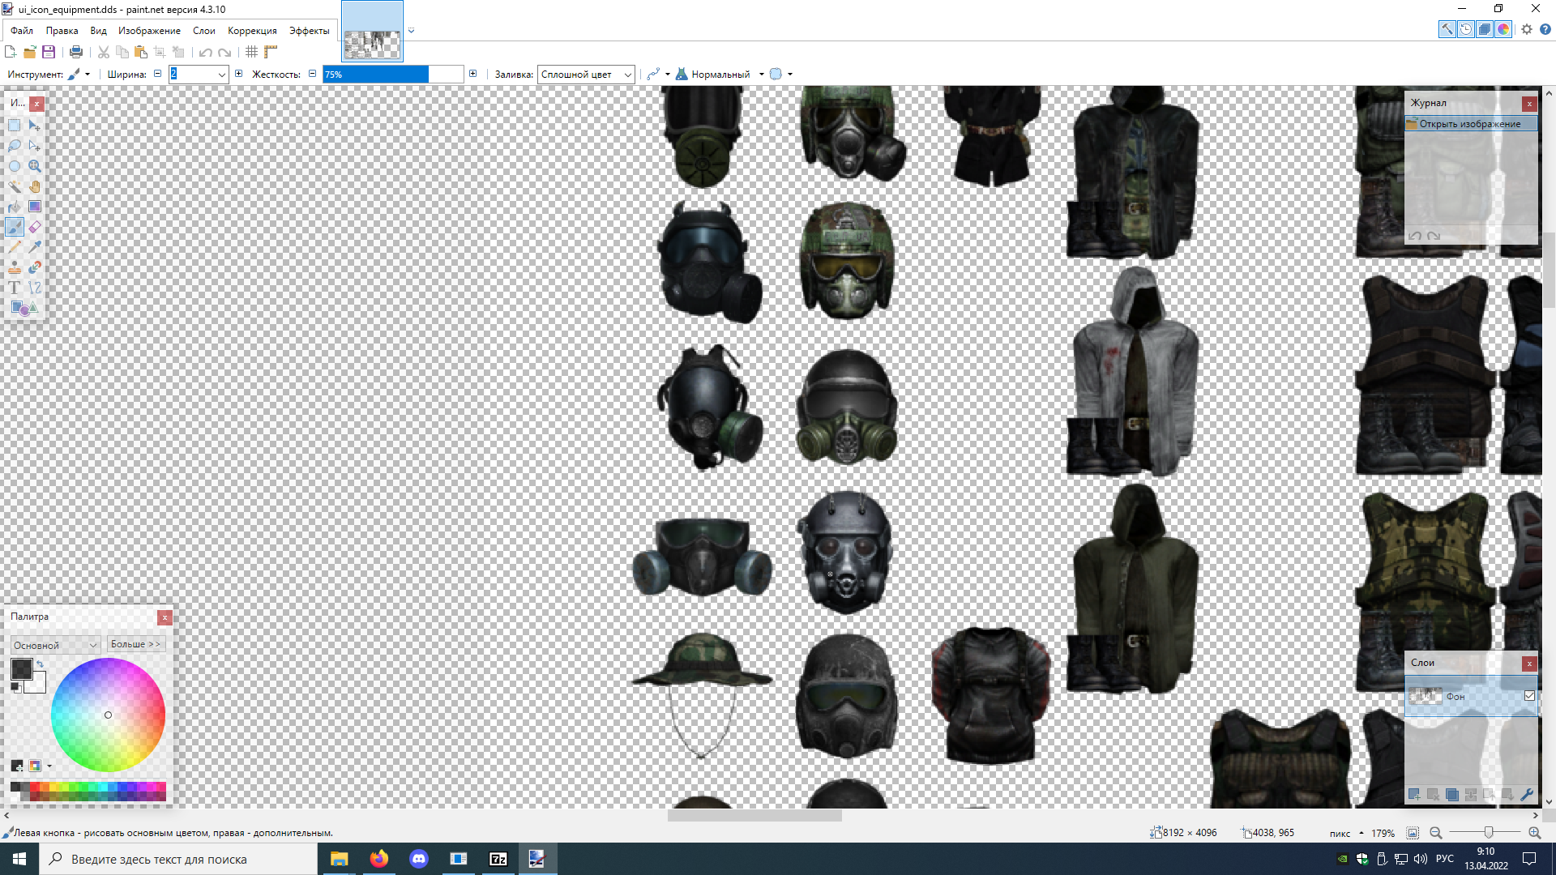This screenshot has width=1556, height=875.
Task: Open the Эффекты menu
Action: point(309,31)
